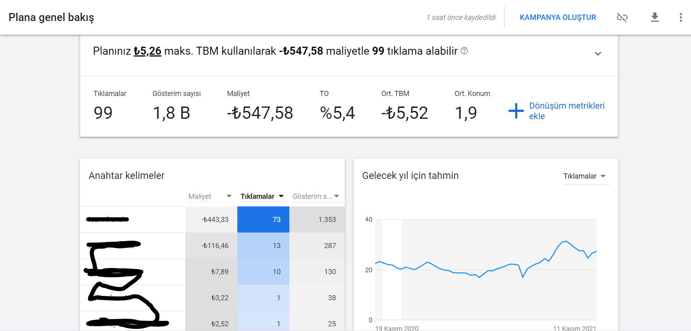The image size is (691, 331).
Task: Open the three-dot more options menu
Action: point(681,17)
